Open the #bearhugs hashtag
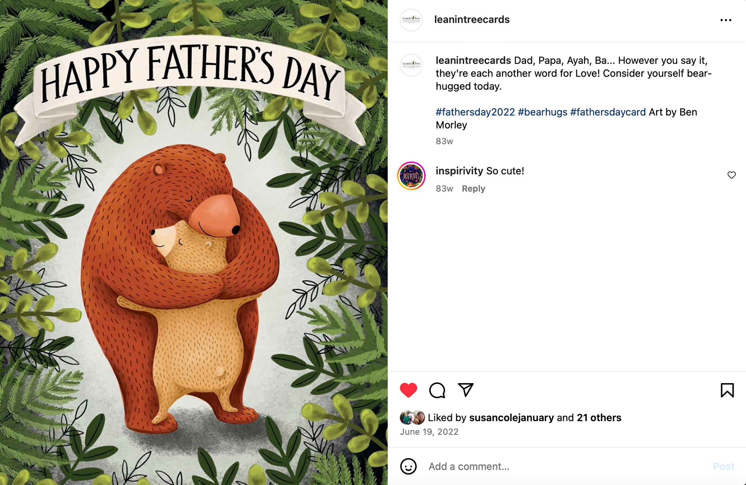This screenshot has height=485, width=746. 542,112
